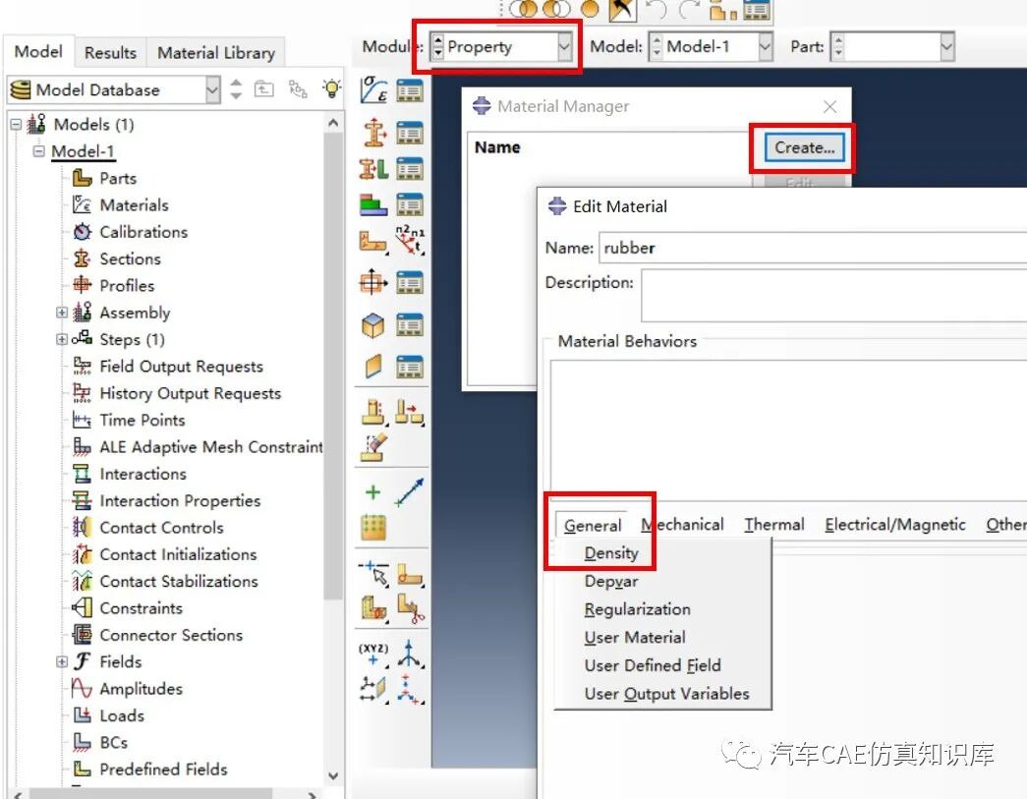Open Material Manager icon beside Create Material
Viewport: 1027px width, 799px height.
[x=410, y=90]
